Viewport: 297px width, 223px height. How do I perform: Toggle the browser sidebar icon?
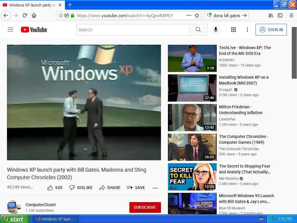point(280,15)
